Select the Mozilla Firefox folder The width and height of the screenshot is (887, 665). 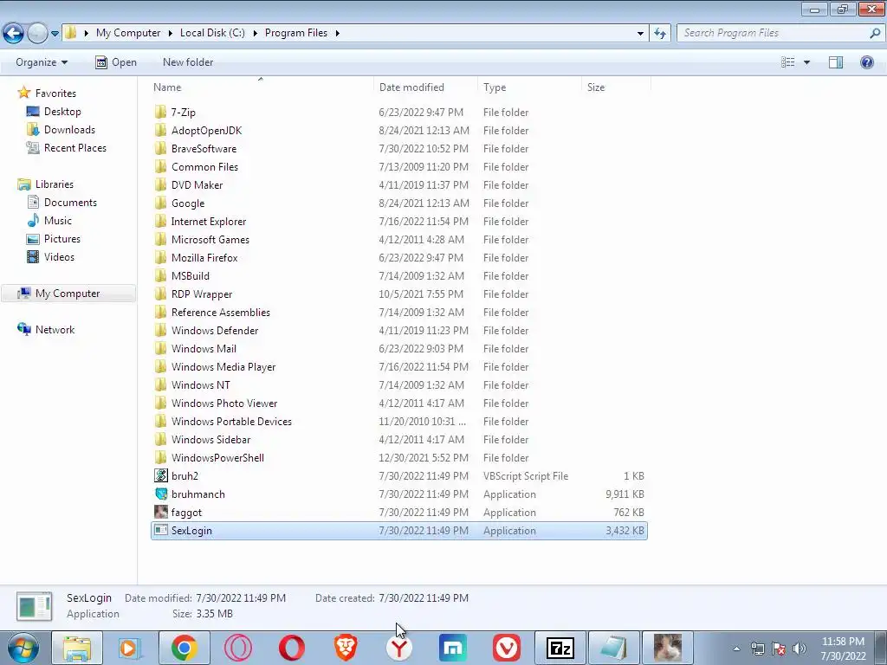[x=204, y=258]
